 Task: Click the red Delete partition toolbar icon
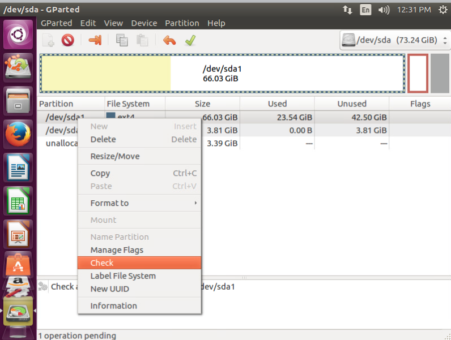point(68,40)
